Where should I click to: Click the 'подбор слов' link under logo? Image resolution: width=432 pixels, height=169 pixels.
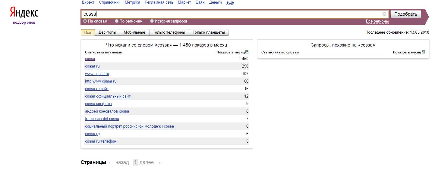click(24, 23)
